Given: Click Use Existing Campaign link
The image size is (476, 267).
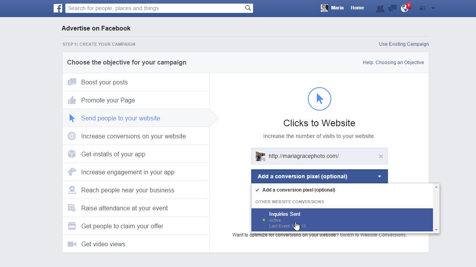Looking at the screenshot, I should [404, 44].
